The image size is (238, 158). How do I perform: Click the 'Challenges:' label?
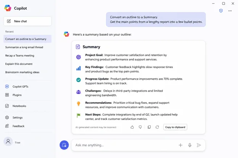click(93, 91)
